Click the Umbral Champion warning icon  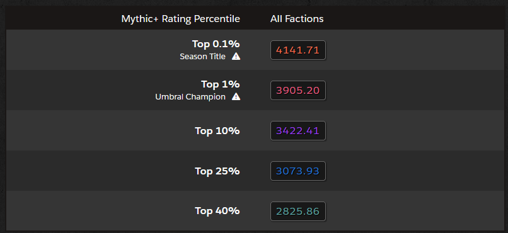tap(236, 96)
